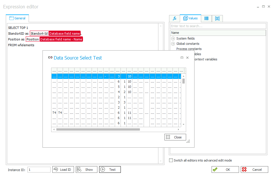Click the search values text field
This screenshot has height=178, width=274.
coord(218,26)
